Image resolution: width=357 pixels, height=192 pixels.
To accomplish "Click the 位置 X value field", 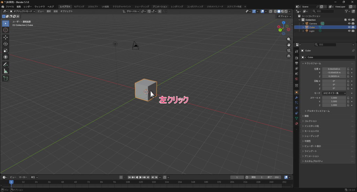I will click(334, 69).
